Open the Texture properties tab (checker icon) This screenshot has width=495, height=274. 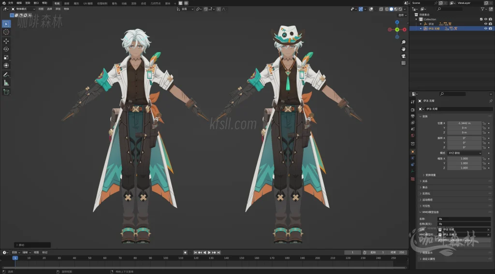click(413, 179)
